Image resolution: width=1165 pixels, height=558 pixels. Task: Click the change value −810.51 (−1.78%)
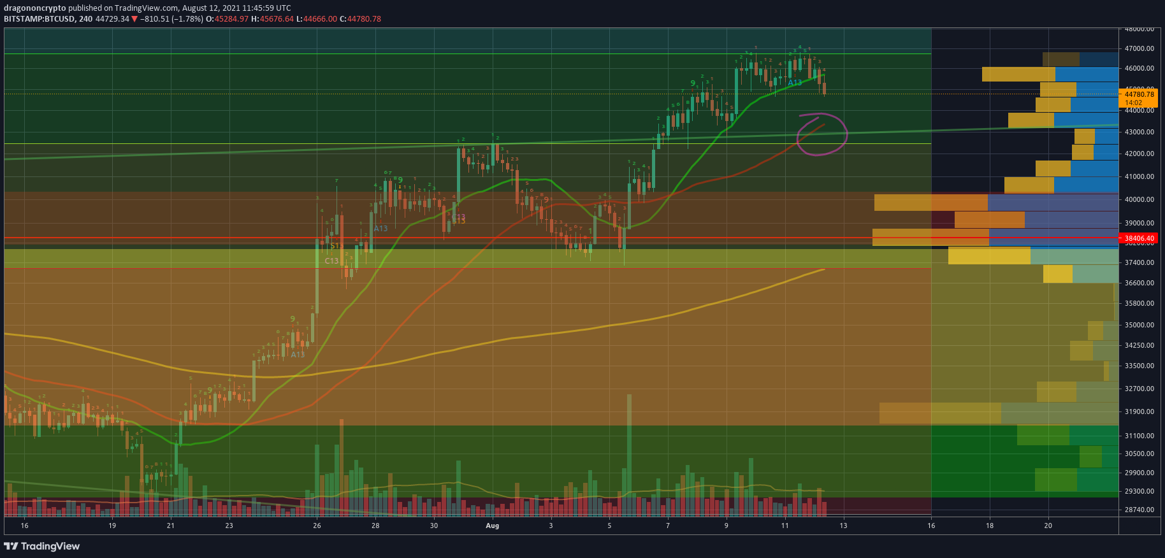coord(172,19)
